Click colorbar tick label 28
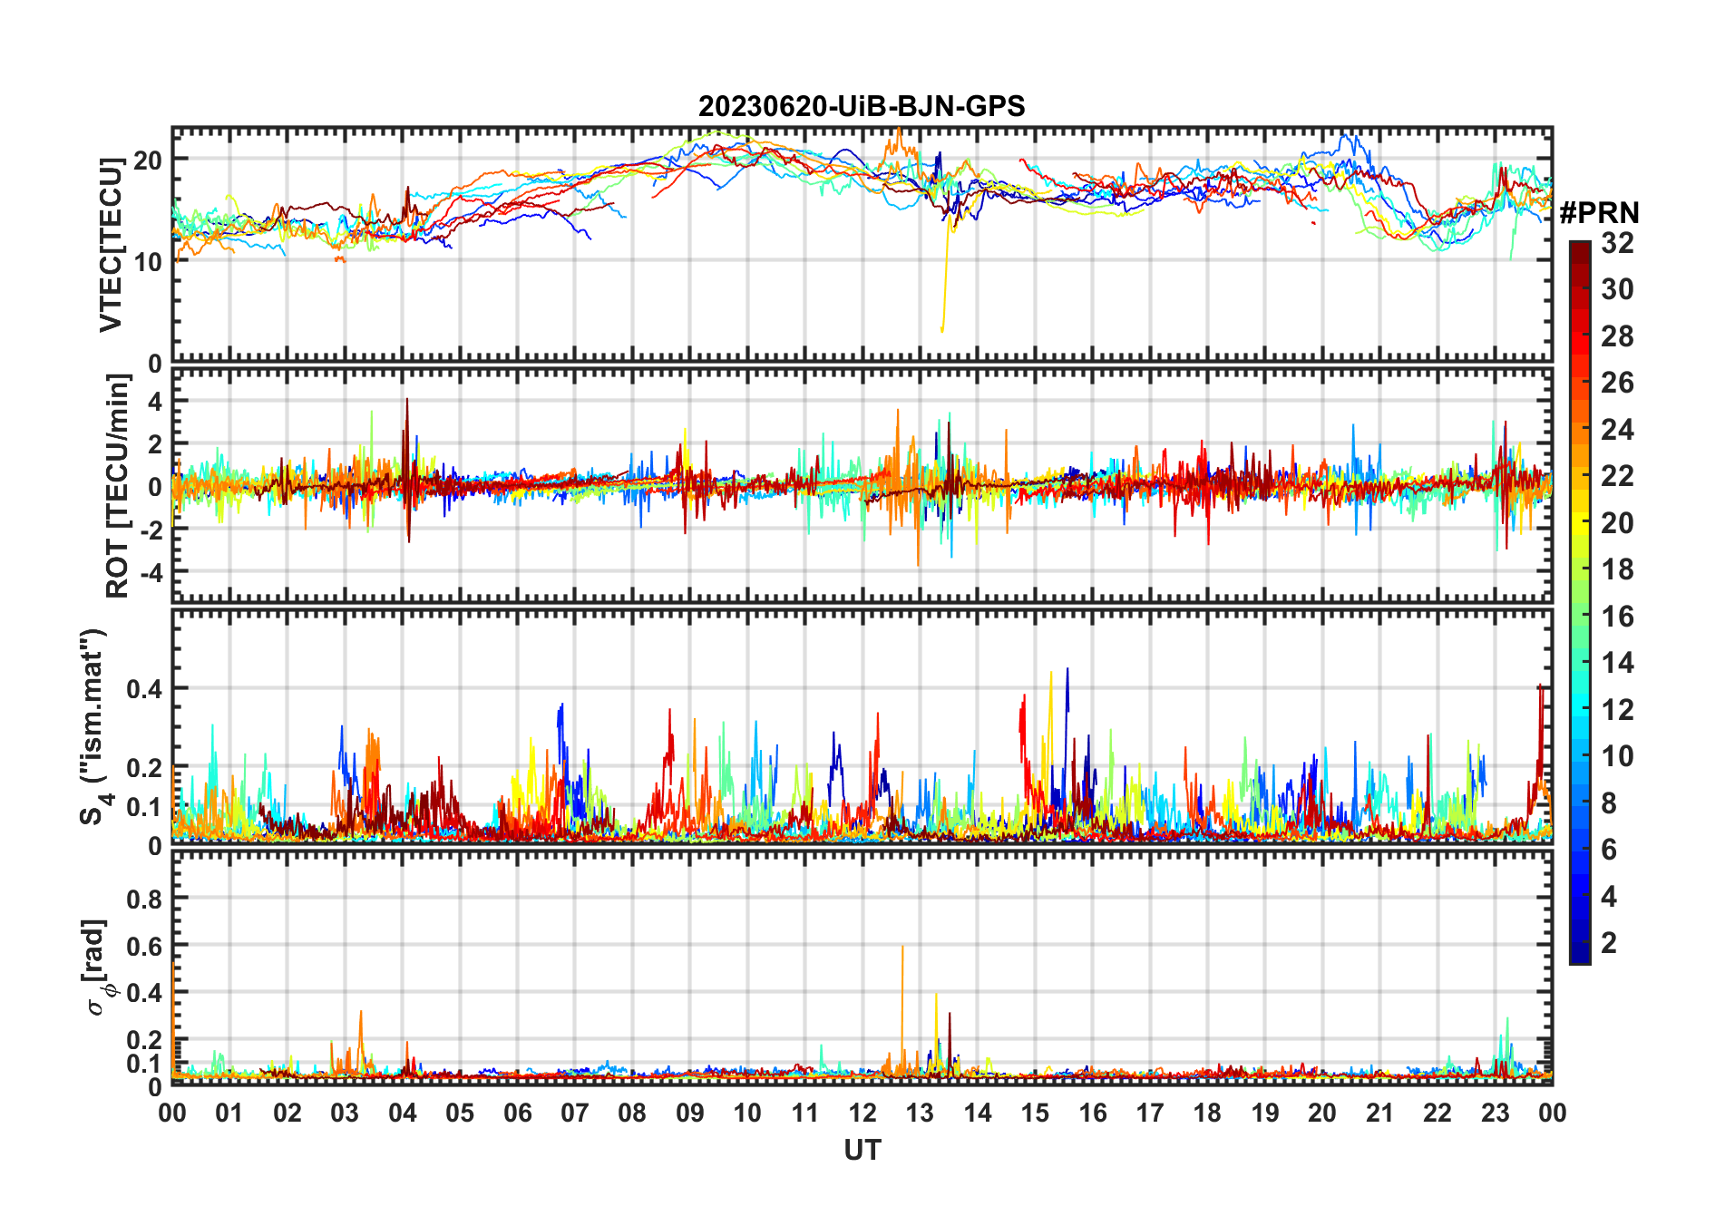 (1617, 336)
